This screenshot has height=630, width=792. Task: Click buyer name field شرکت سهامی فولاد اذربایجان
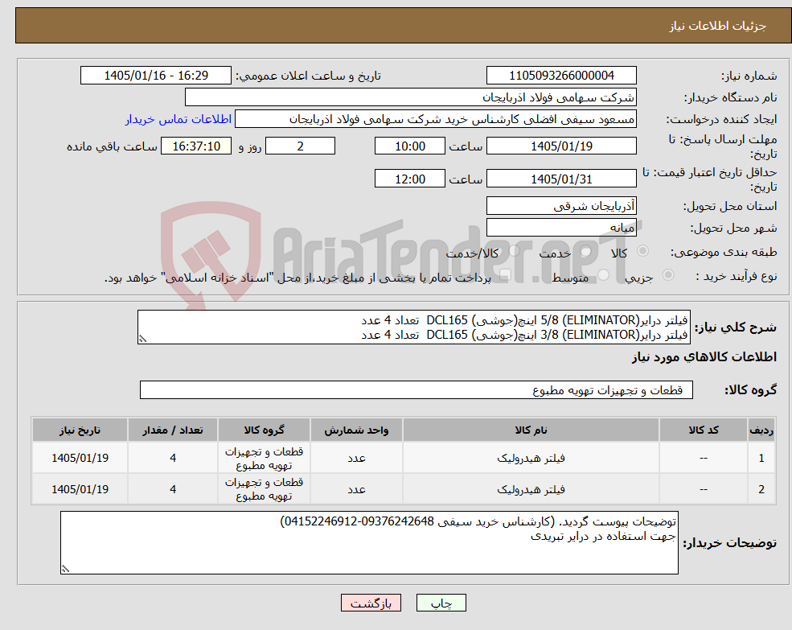coord(410,97)
